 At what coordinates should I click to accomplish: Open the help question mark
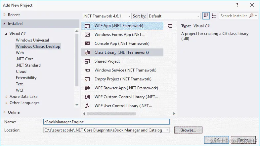click(237, 5)
